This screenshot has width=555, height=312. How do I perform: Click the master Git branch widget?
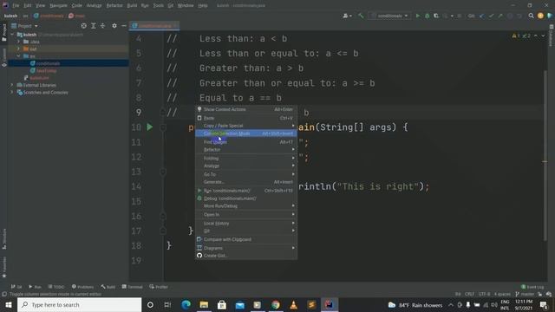coord(525,294)
